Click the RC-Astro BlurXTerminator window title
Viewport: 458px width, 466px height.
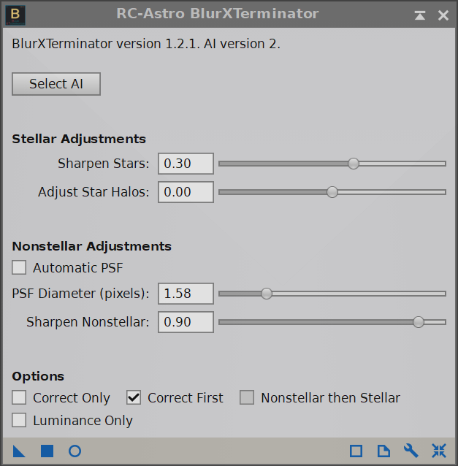pos(217,14)
